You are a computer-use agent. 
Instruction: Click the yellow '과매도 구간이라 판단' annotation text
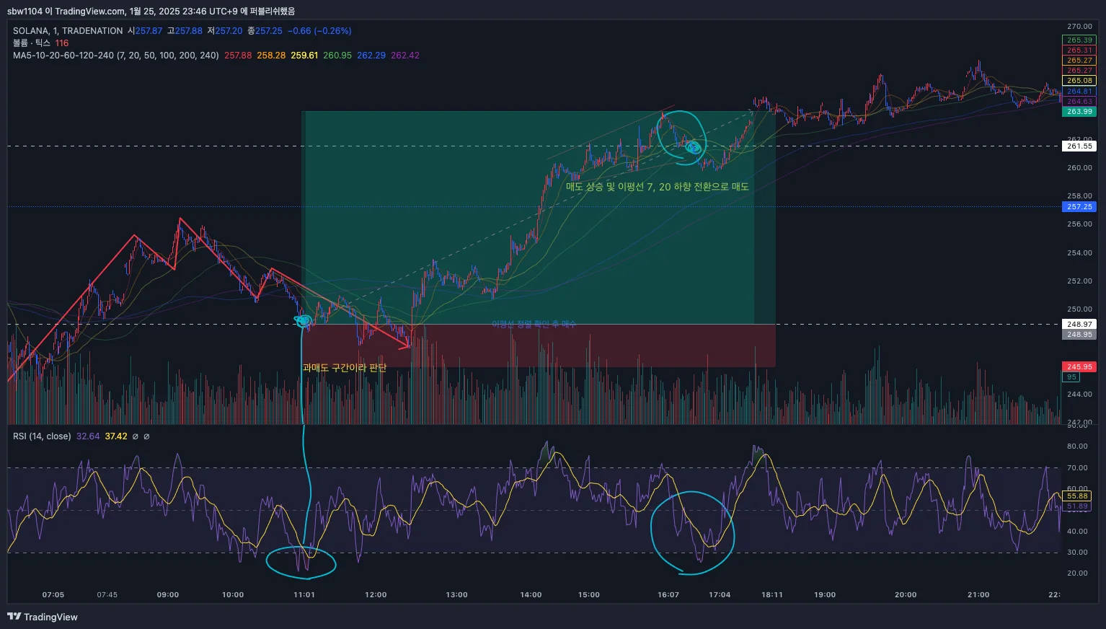tap(345, 367)
